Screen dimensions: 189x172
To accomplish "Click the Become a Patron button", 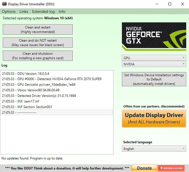I will pyautogui.click(x=171, y=168).
